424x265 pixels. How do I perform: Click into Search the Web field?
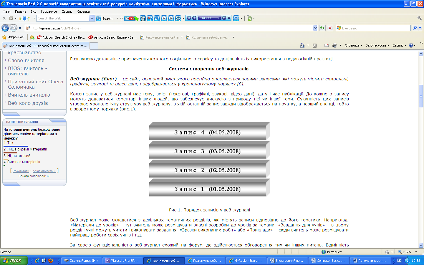point(63,18)
